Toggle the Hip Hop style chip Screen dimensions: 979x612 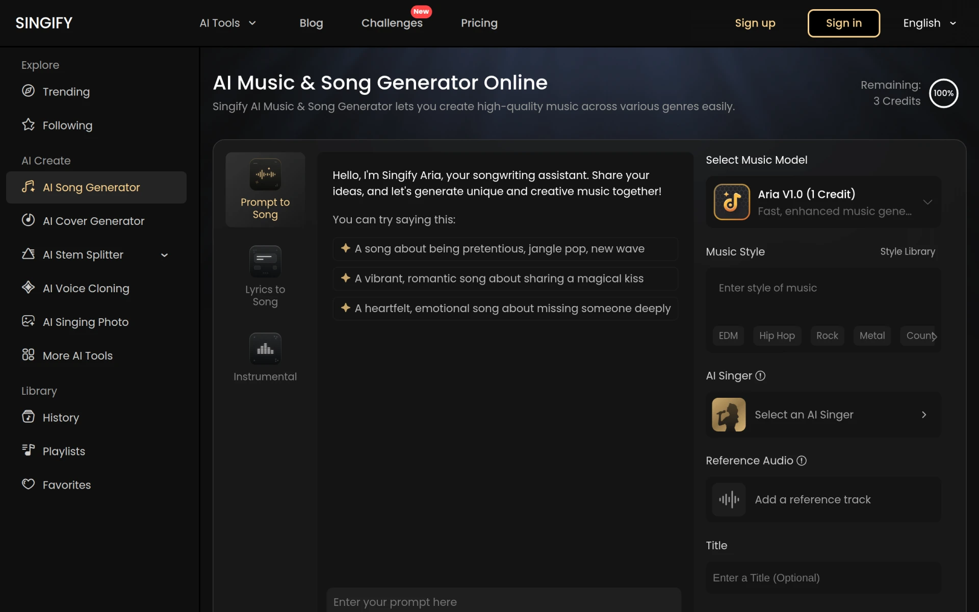(777, 336)
